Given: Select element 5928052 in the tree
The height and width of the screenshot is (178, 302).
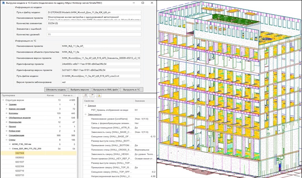Looking at the screenshot, I should pos(20,158).
